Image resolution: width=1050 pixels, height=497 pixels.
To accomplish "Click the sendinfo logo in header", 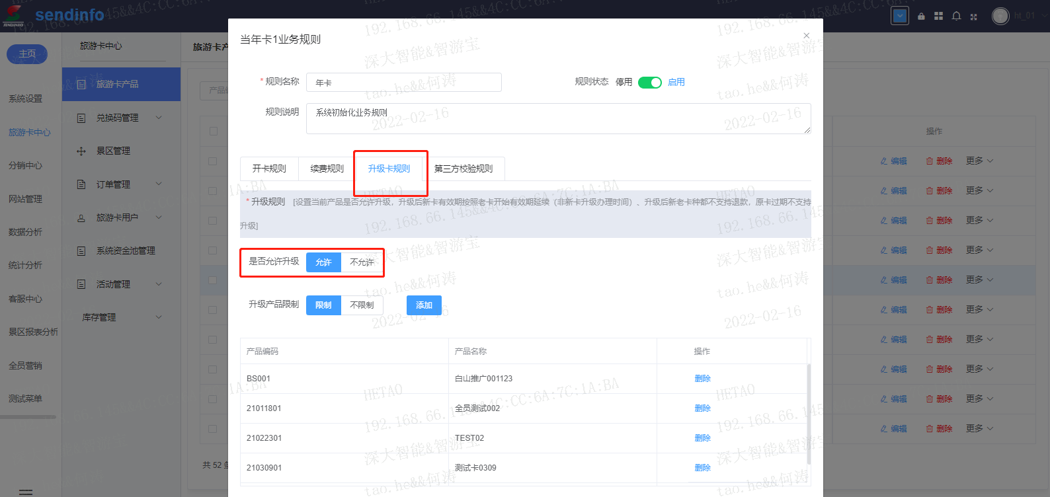I will click(x=54, y=15).
